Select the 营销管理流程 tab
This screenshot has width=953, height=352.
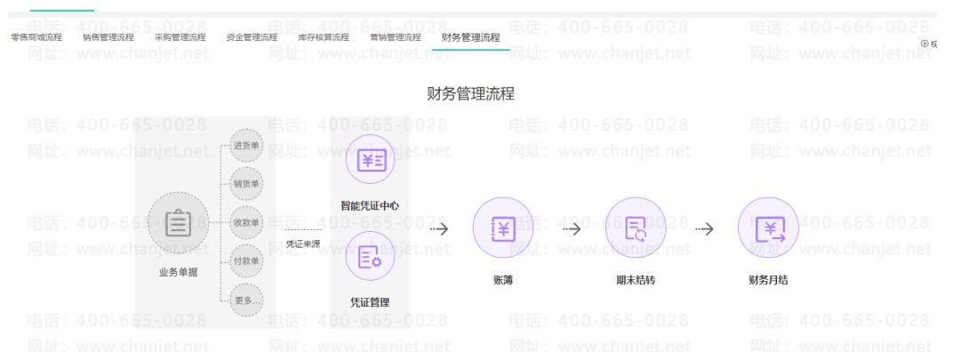click(395, 37)
